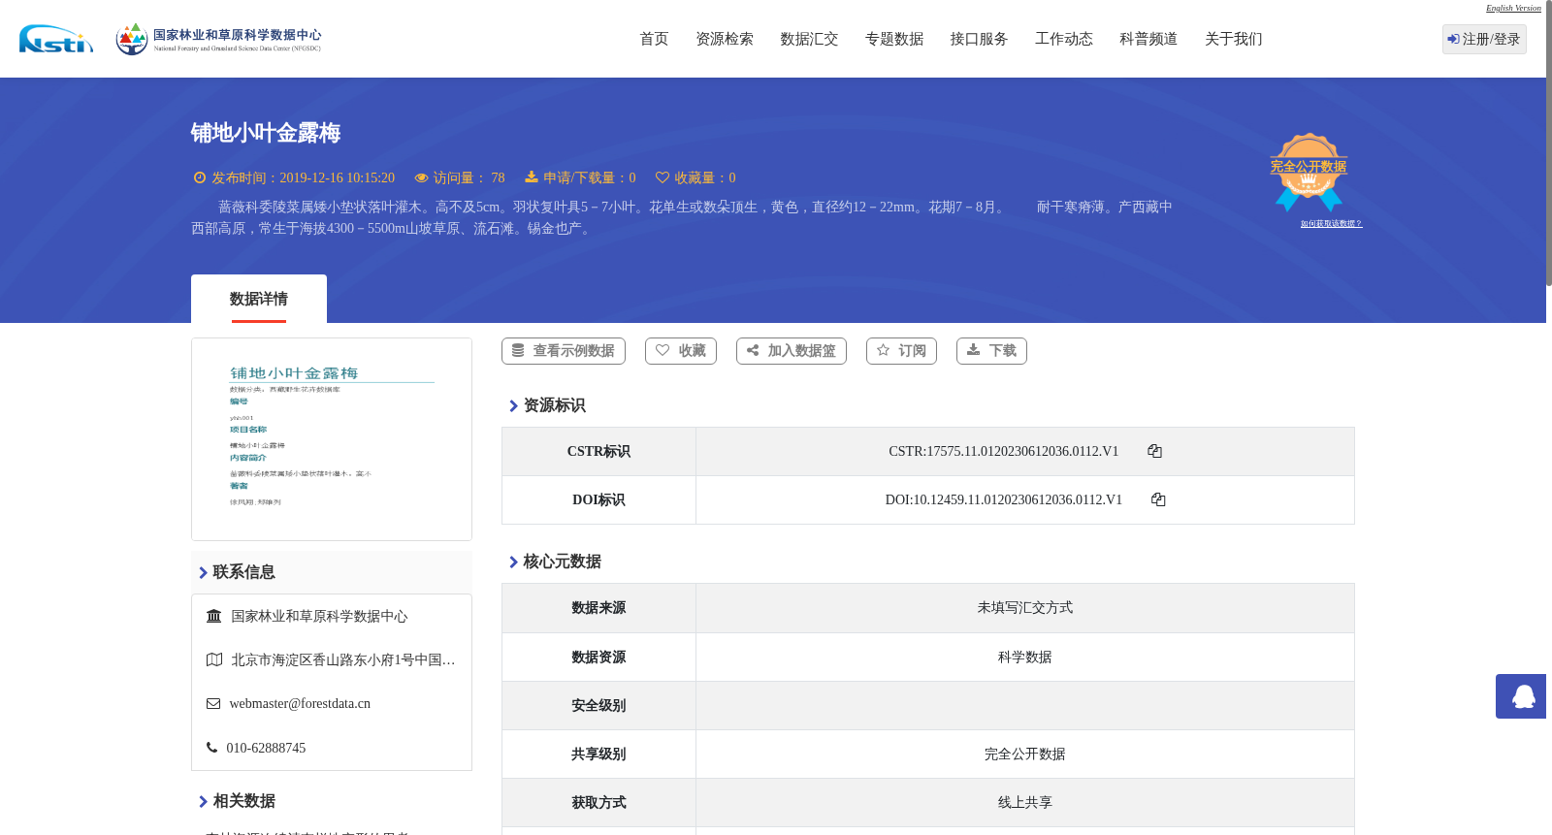Click the 加入数据篮 button
The image size is (1552, 835).
(792, 351)
